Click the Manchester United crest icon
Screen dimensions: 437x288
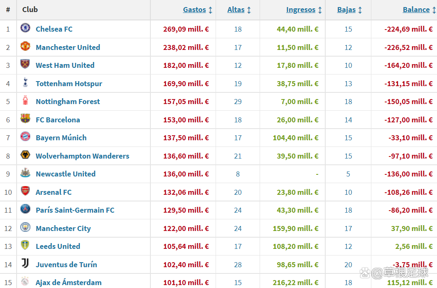[25, 46]
